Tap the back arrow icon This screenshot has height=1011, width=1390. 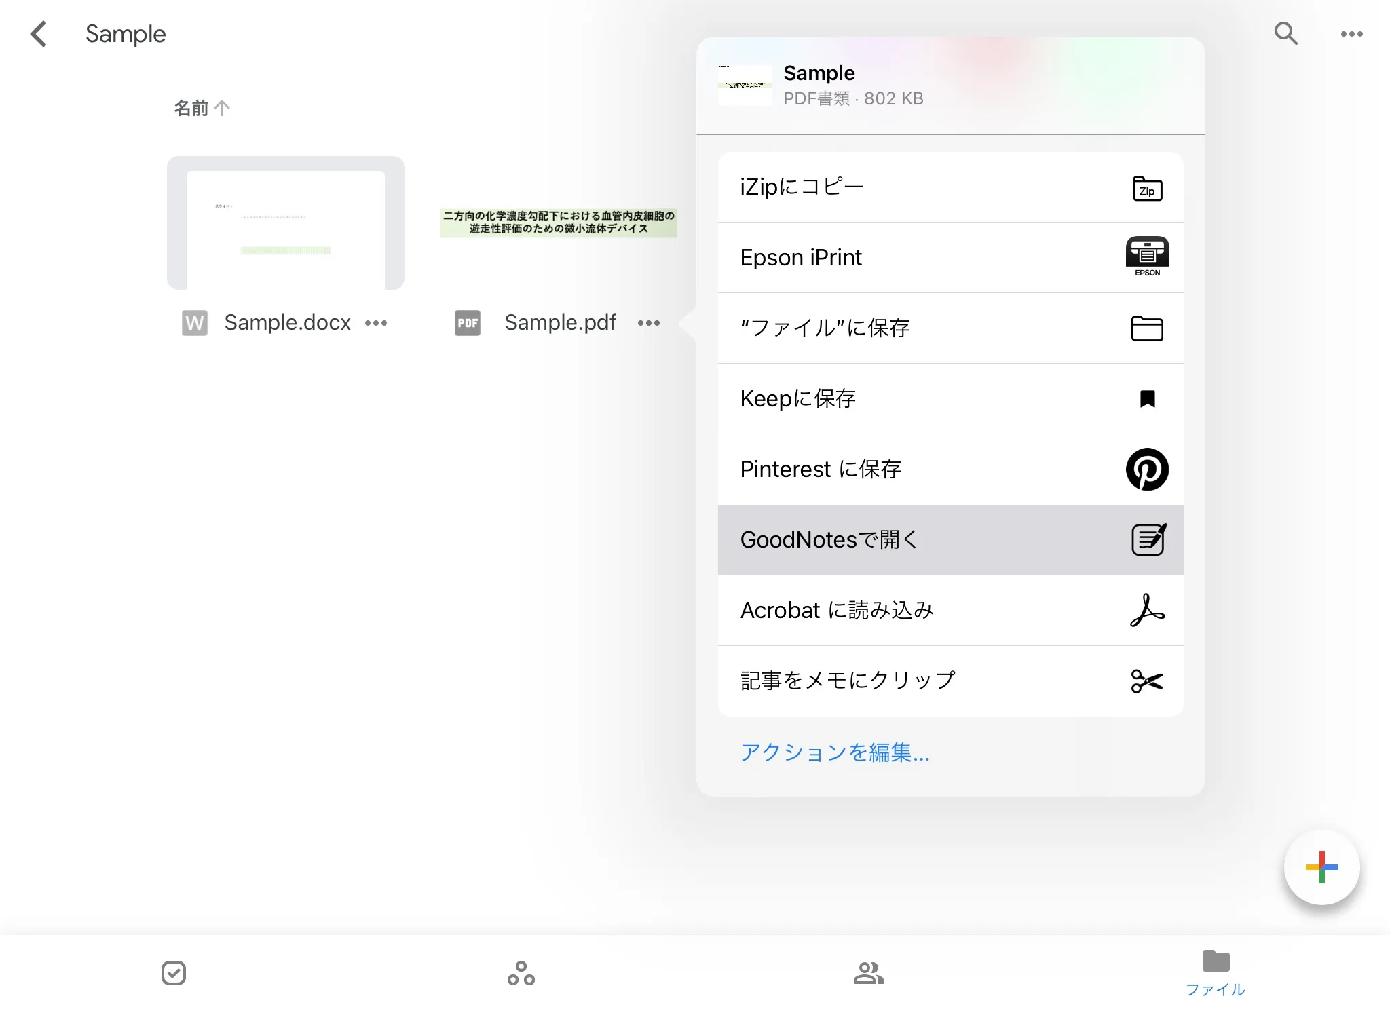[39, 34]
